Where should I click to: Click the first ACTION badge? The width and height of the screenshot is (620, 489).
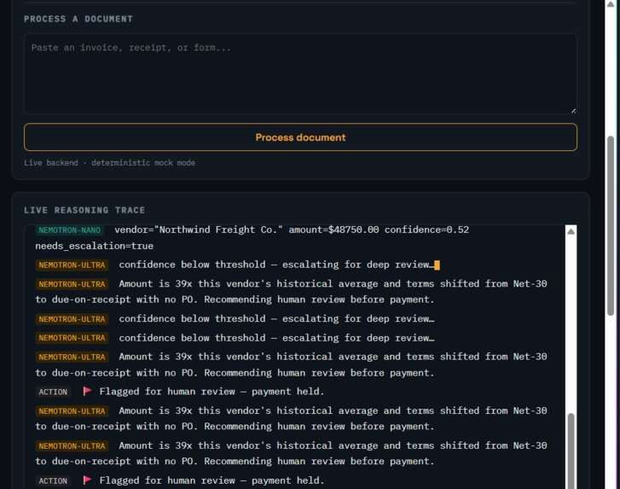53,392
